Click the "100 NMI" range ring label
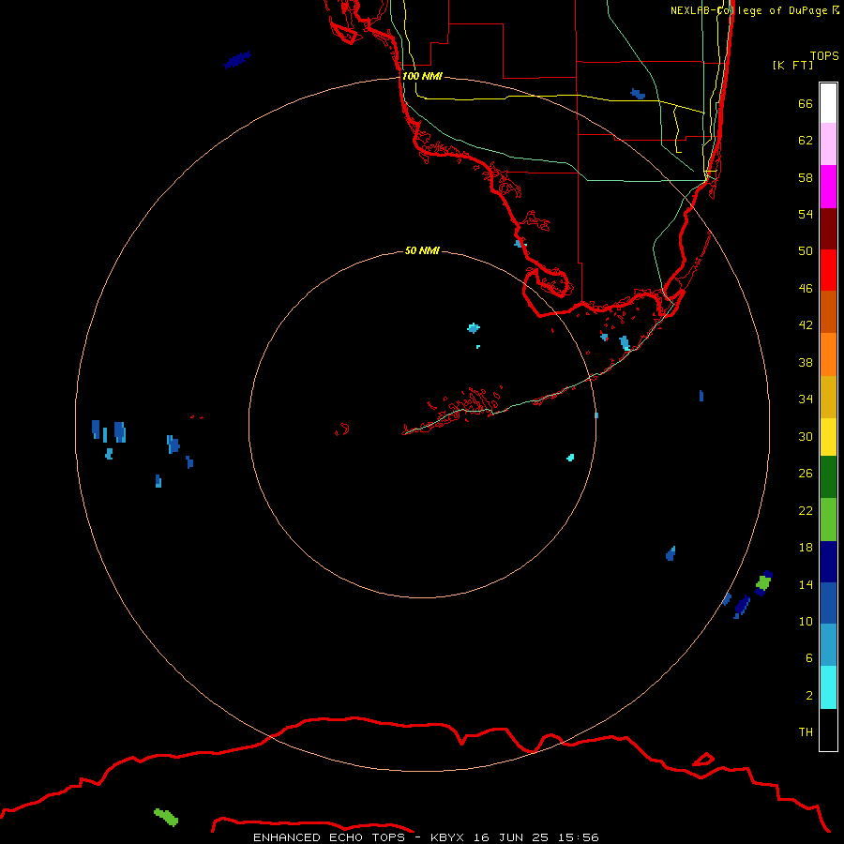Viewport: 844px width, 844px height. (x=422, y=76)
